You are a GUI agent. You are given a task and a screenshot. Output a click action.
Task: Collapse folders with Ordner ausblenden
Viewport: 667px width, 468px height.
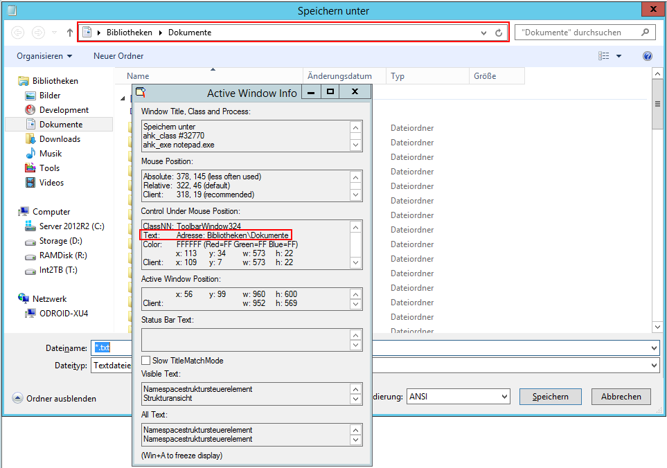click(x=54, y=398)
